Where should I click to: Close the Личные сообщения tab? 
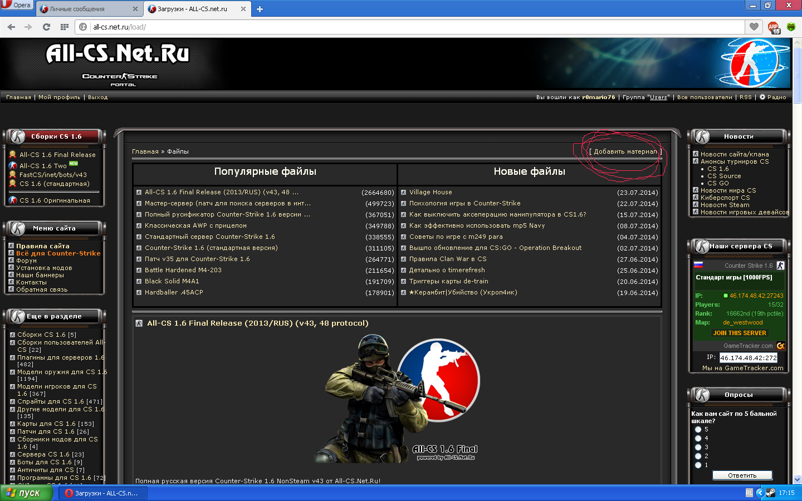pyautogui.click(x=135, y=9)
